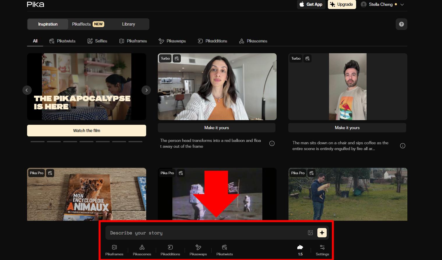Click the coffee and fire prompt text
Viewport: 442px width, 260px height.
click(340, 146)
